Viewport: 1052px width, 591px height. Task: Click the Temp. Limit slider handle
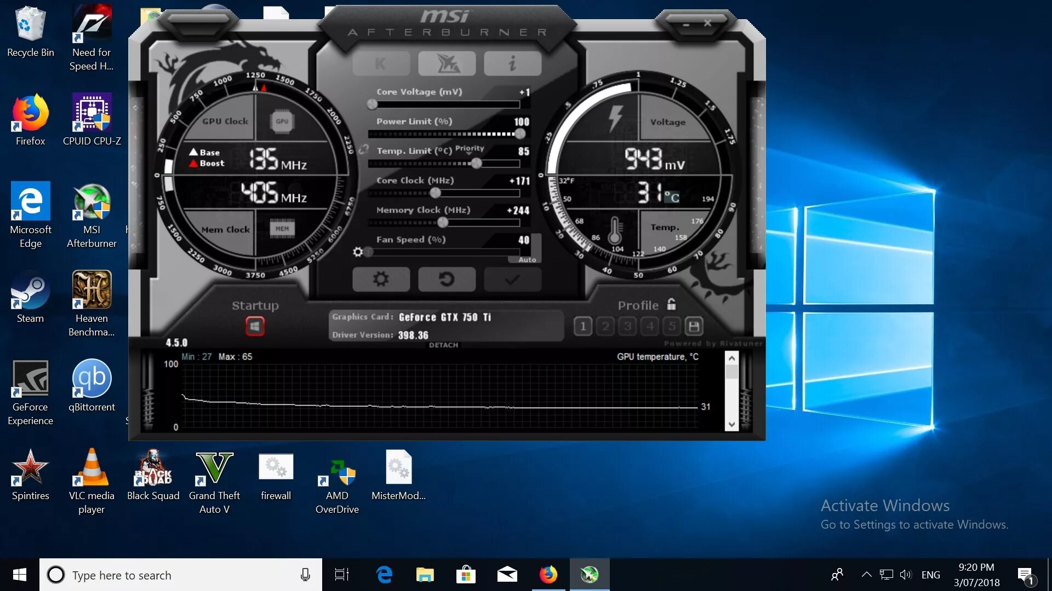477,163
